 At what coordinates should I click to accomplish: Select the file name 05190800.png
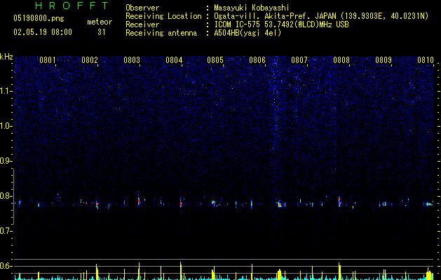pyautogui.click(x=39, y=18)
